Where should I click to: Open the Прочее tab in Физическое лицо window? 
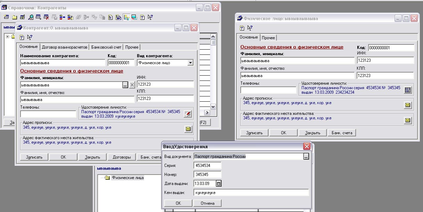268,37
